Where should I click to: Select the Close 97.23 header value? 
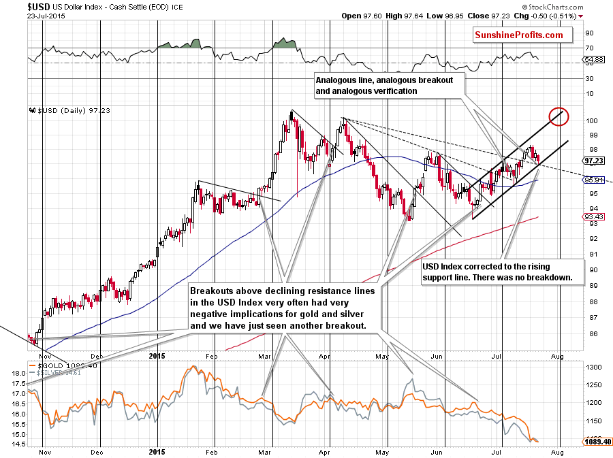(488, 16)
